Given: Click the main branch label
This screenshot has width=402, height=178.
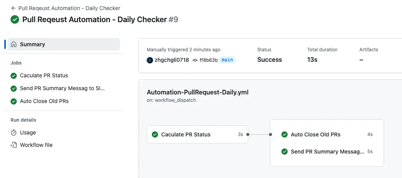Looking at the screenshot, I should pos(227,60).
